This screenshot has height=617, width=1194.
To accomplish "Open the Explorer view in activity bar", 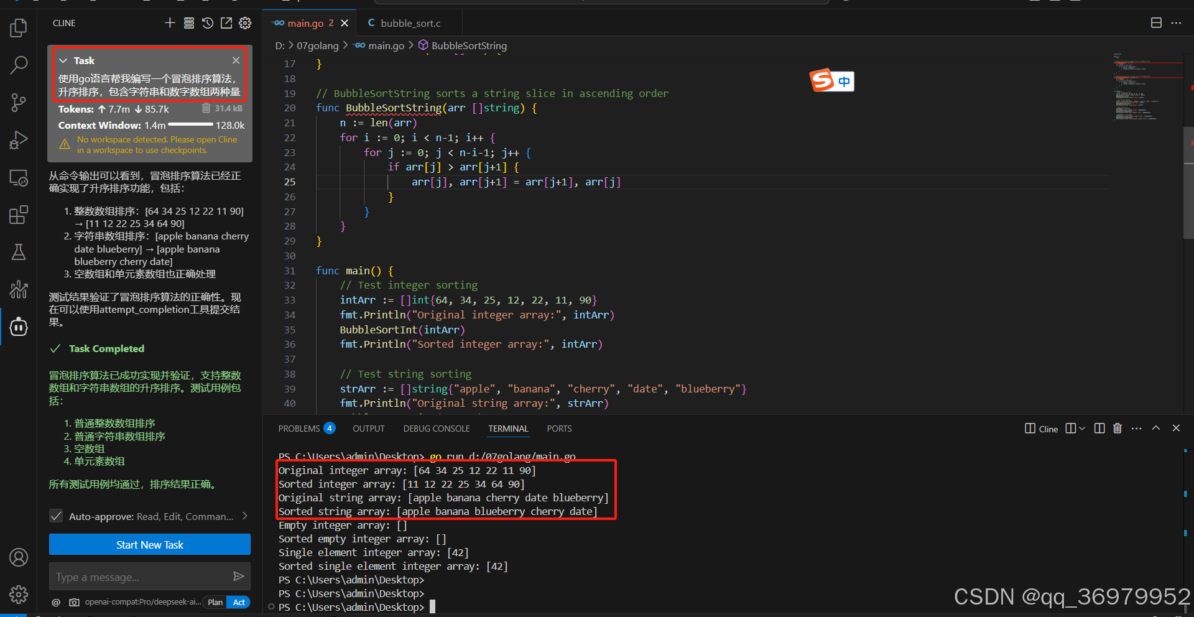I will pos(19,27).
